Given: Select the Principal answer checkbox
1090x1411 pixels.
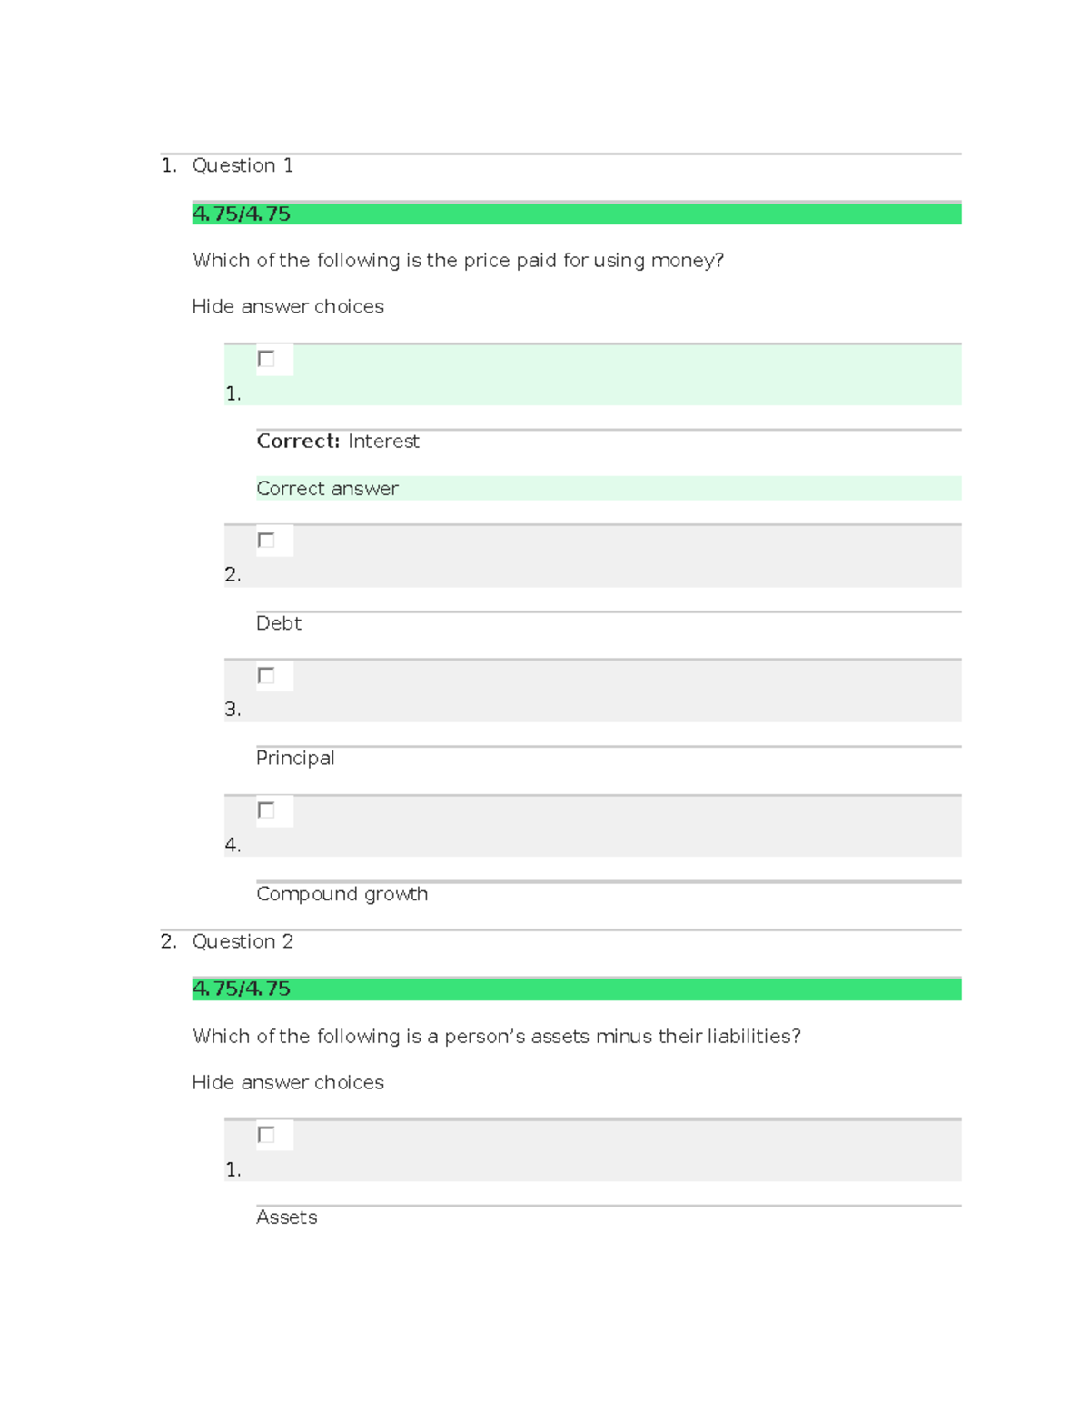Looking at the screenshot, I should (x=266, y=675).
